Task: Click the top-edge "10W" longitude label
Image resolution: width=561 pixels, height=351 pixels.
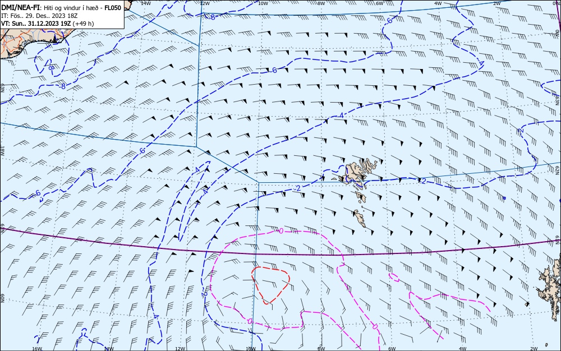Action: point(263,3)
